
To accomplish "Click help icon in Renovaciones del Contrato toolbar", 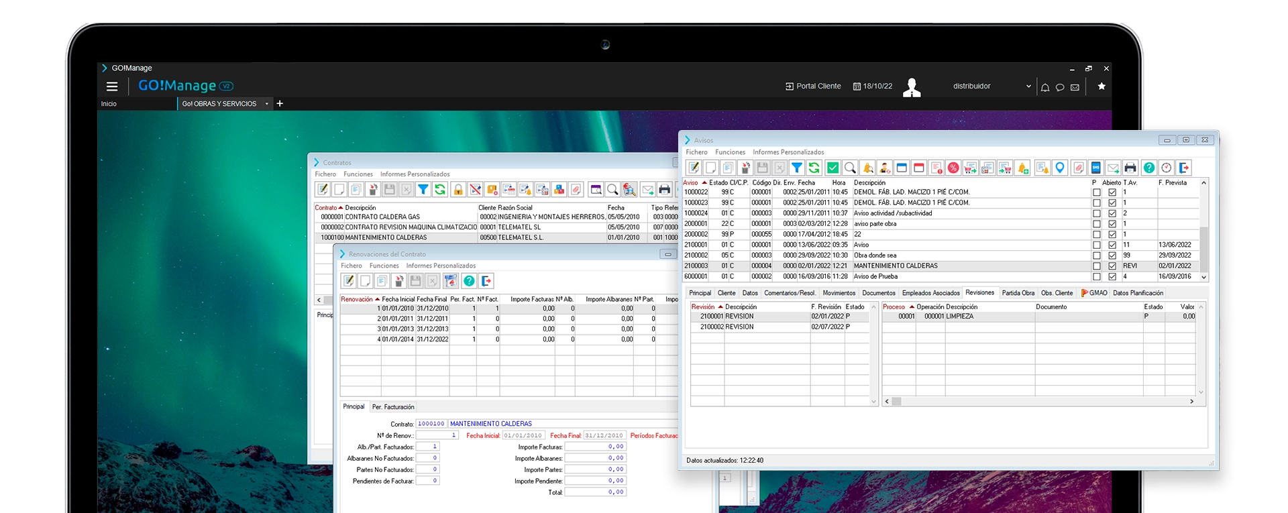I will [469, 281].
